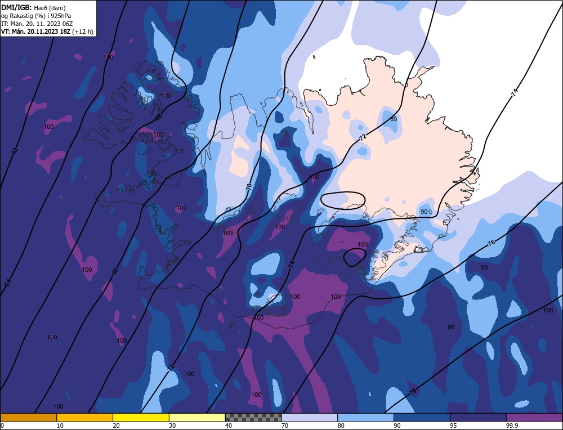The width and height of the screenshot is (563, 430).
Task: Click the humidity value 85 over northeast Iceland
Action: tap(394, 119)
